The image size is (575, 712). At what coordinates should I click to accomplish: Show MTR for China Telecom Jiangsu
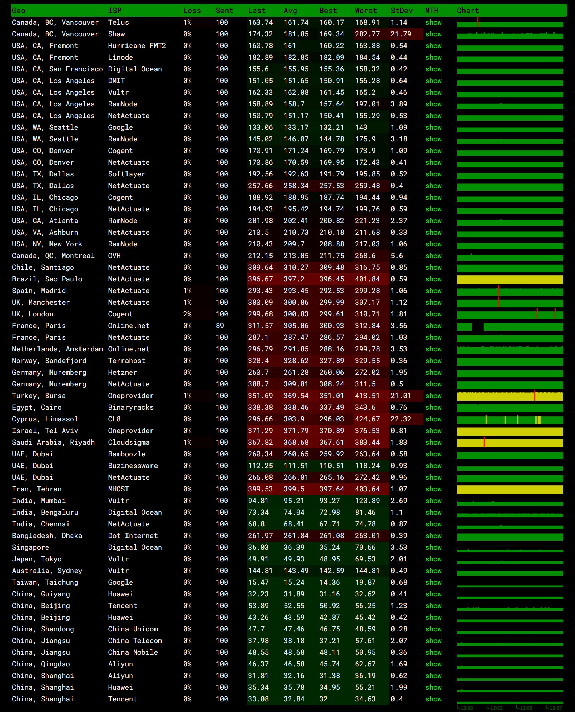[x=433, y=641]
